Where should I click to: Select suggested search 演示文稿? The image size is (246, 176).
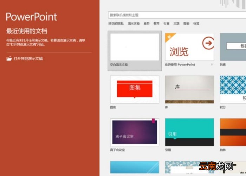134,24
